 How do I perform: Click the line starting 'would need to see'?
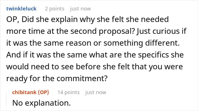coord(94,66)
